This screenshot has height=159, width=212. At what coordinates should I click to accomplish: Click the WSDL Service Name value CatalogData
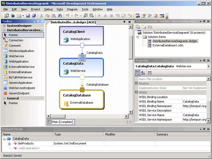(x=191, y=115)
